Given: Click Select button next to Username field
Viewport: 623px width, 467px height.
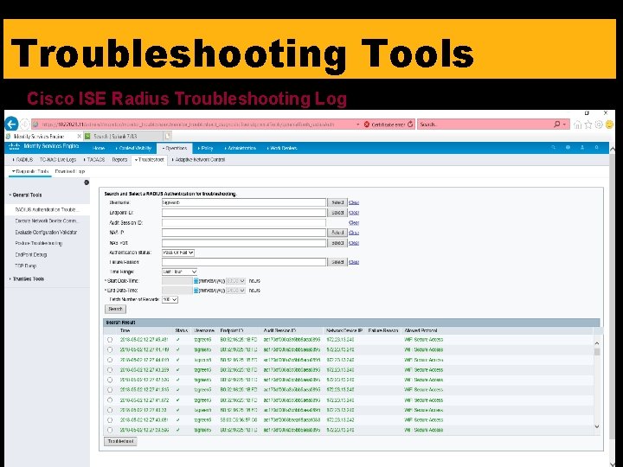Looking at the screenshot, I should [x=337, y=202].
